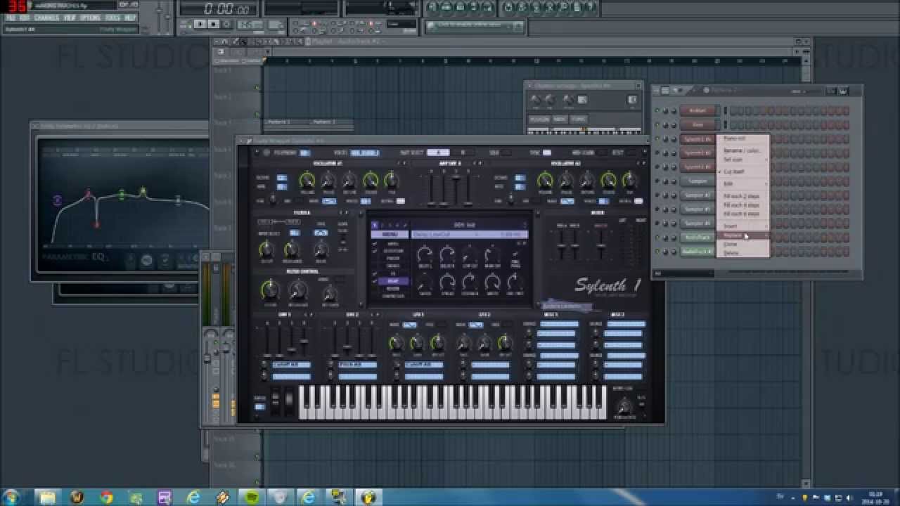Click Oscillator A1 Phase knob in Sylenth1
The height and width of the screenshot is (506, 900).
tap(328, 180)
